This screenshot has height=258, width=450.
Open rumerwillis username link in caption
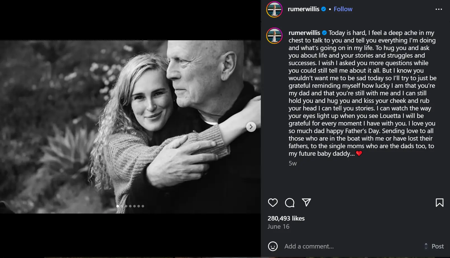coord(304,33)
